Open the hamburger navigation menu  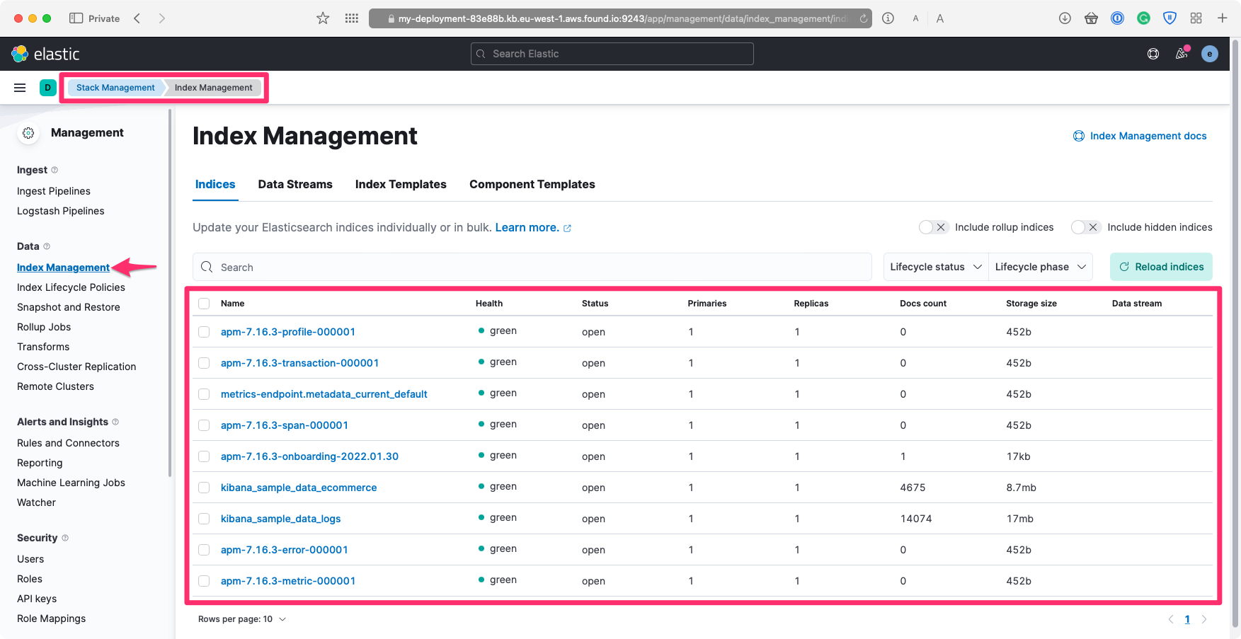pos(20,88)
